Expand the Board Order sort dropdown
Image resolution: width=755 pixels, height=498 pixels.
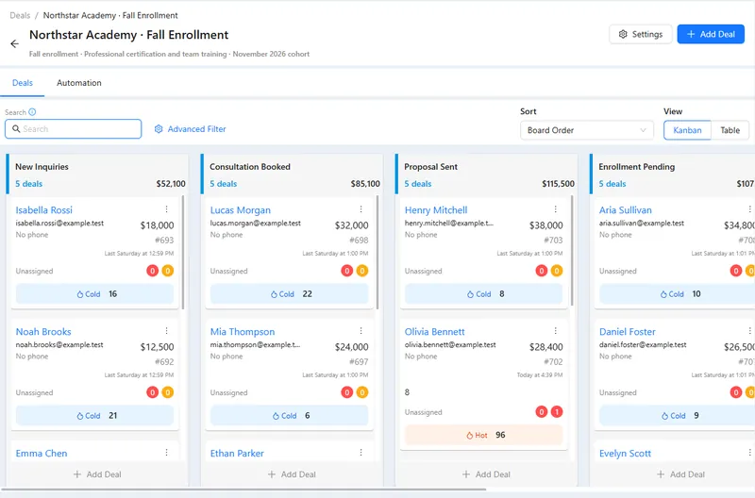pos(586,130)
